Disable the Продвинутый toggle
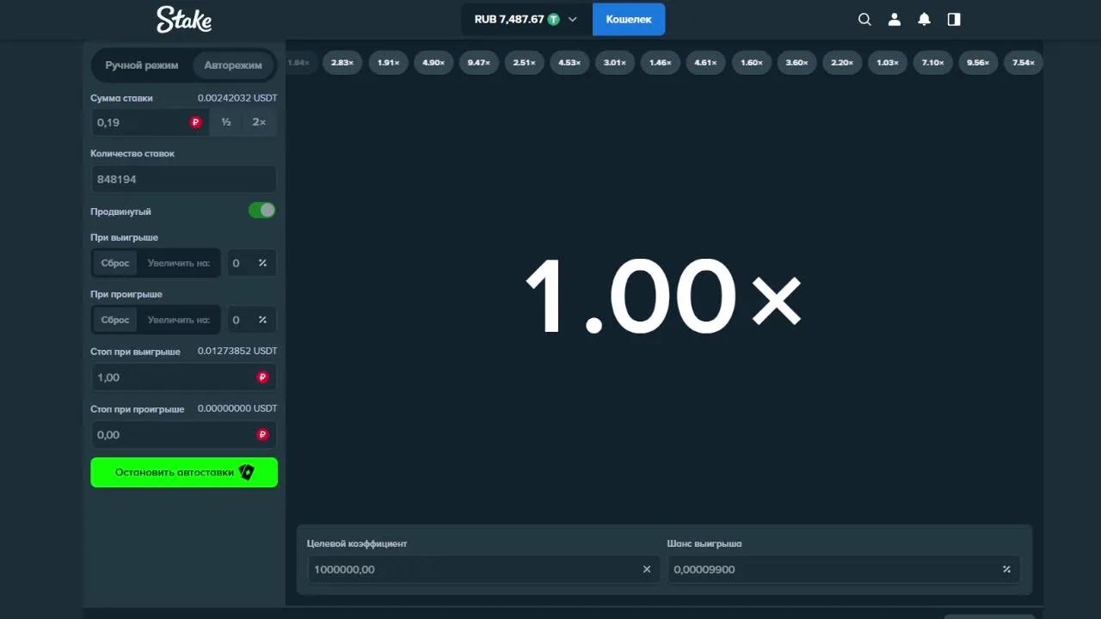 (x=262, y=211)
